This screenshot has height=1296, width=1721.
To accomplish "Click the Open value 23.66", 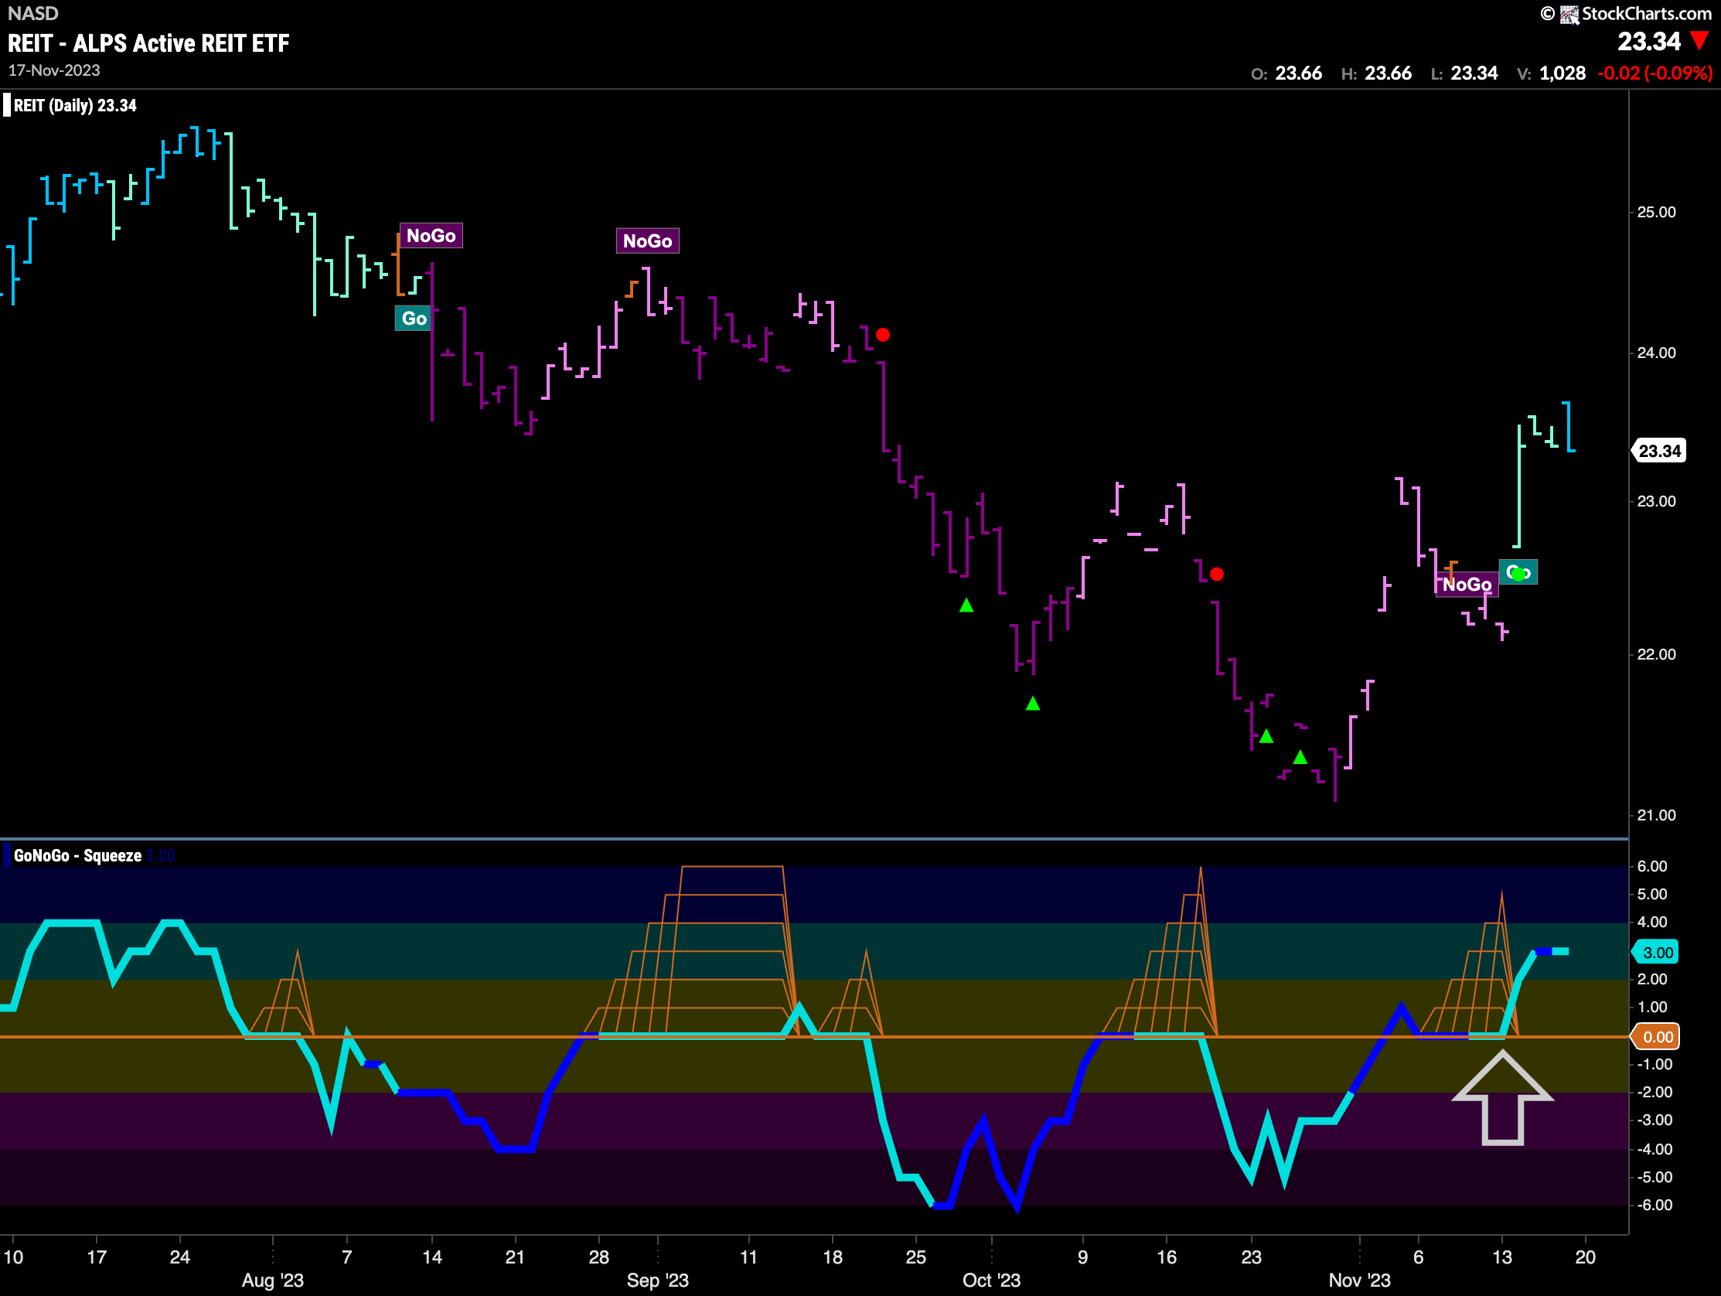I will tap(1299, 73).
